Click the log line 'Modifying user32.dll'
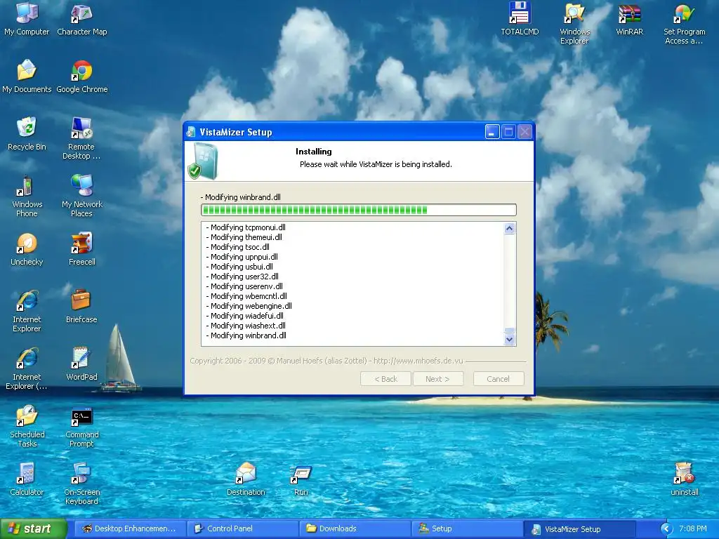Screen dimensions: 719x539 coord(242,277)
